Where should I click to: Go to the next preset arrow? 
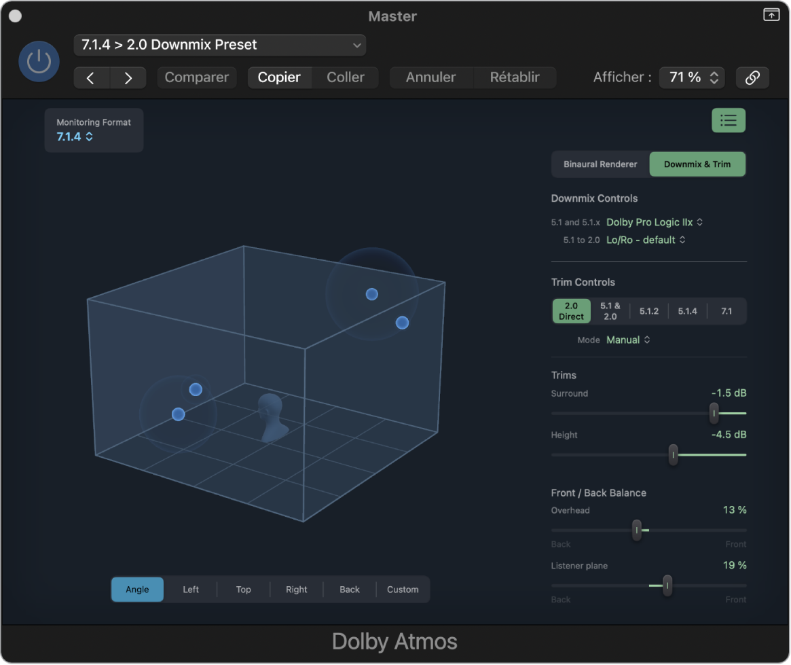tap(128, 77)
